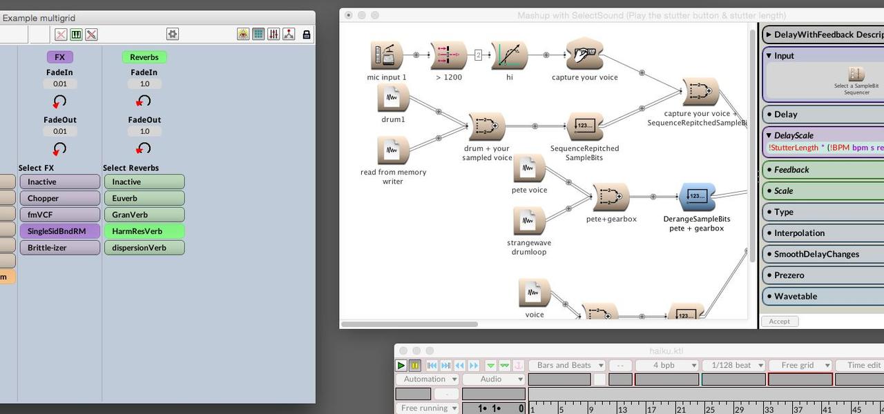Screen dimensions: 884x414
Task: Fast-forward the haiku timeline
Action: pyautogui.click(x=474, y=366)
